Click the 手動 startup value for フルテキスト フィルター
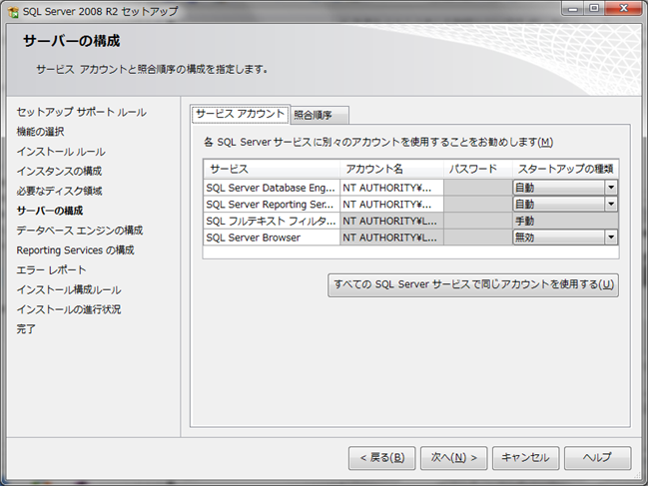 565,221
